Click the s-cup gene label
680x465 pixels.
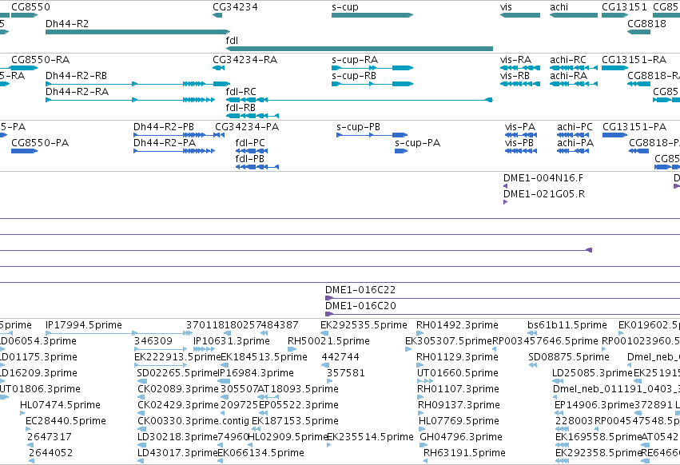coord(345,7)
